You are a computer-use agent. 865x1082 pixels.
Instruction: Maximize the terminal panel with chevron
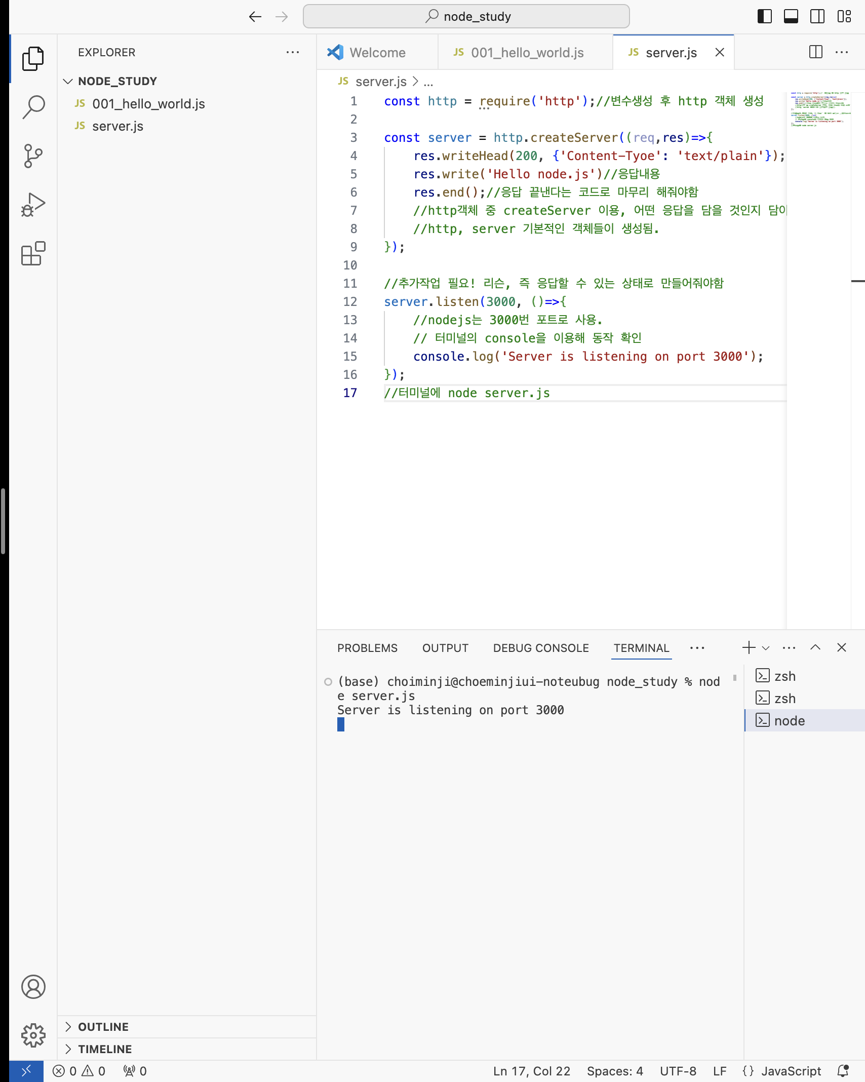tap(815, 647)
